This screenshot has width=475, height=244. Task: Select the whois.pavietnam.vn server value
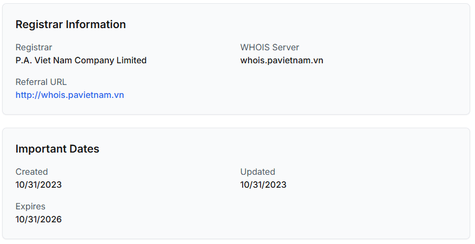pos(282,61)
